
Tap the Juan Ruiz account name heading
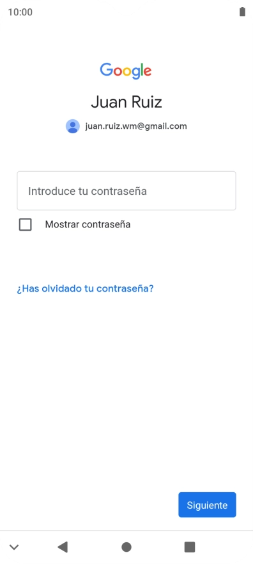126,102
